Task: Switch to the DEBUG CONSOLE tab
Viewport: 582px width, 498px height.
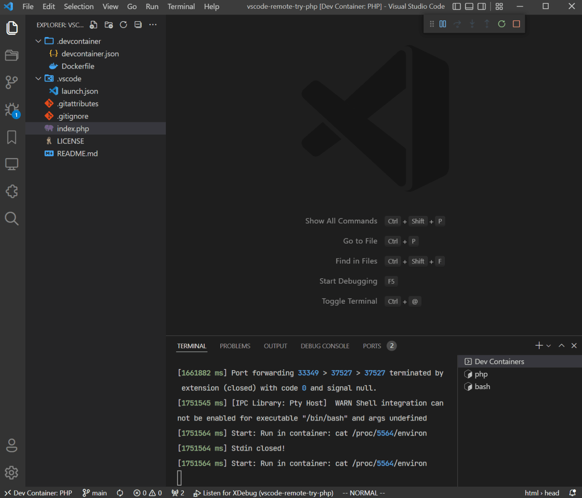Action: pyautogui.click(x=325, y=346)
